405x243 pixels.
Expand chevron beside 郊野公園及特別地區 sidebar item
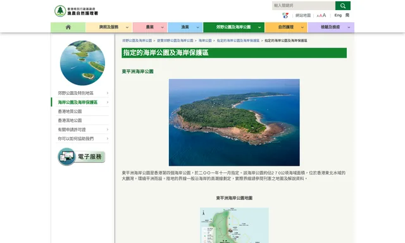(x=108, y=93)
